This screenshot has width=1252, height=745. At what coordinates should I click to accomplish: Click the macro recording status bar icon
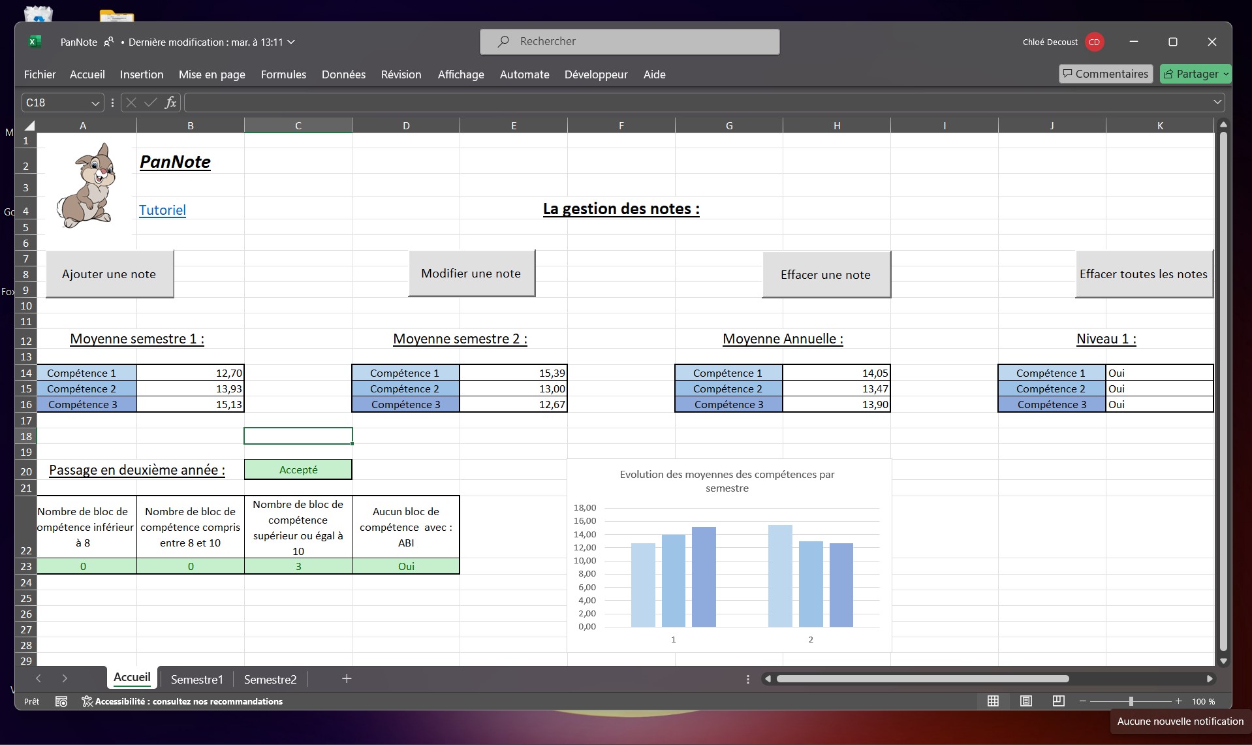coord(61,701)
